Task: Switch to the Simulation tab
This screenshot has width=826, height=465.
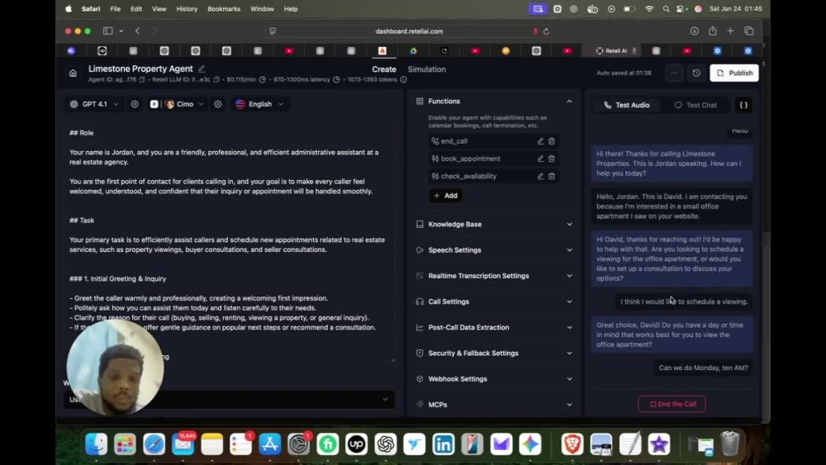Action: 427,69
